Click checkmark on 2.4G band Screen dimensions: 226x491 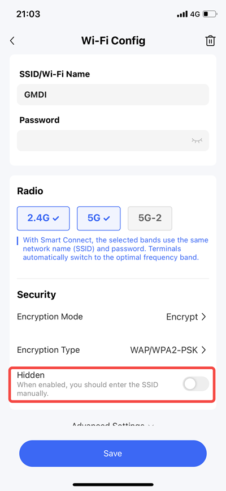[56, 219]
